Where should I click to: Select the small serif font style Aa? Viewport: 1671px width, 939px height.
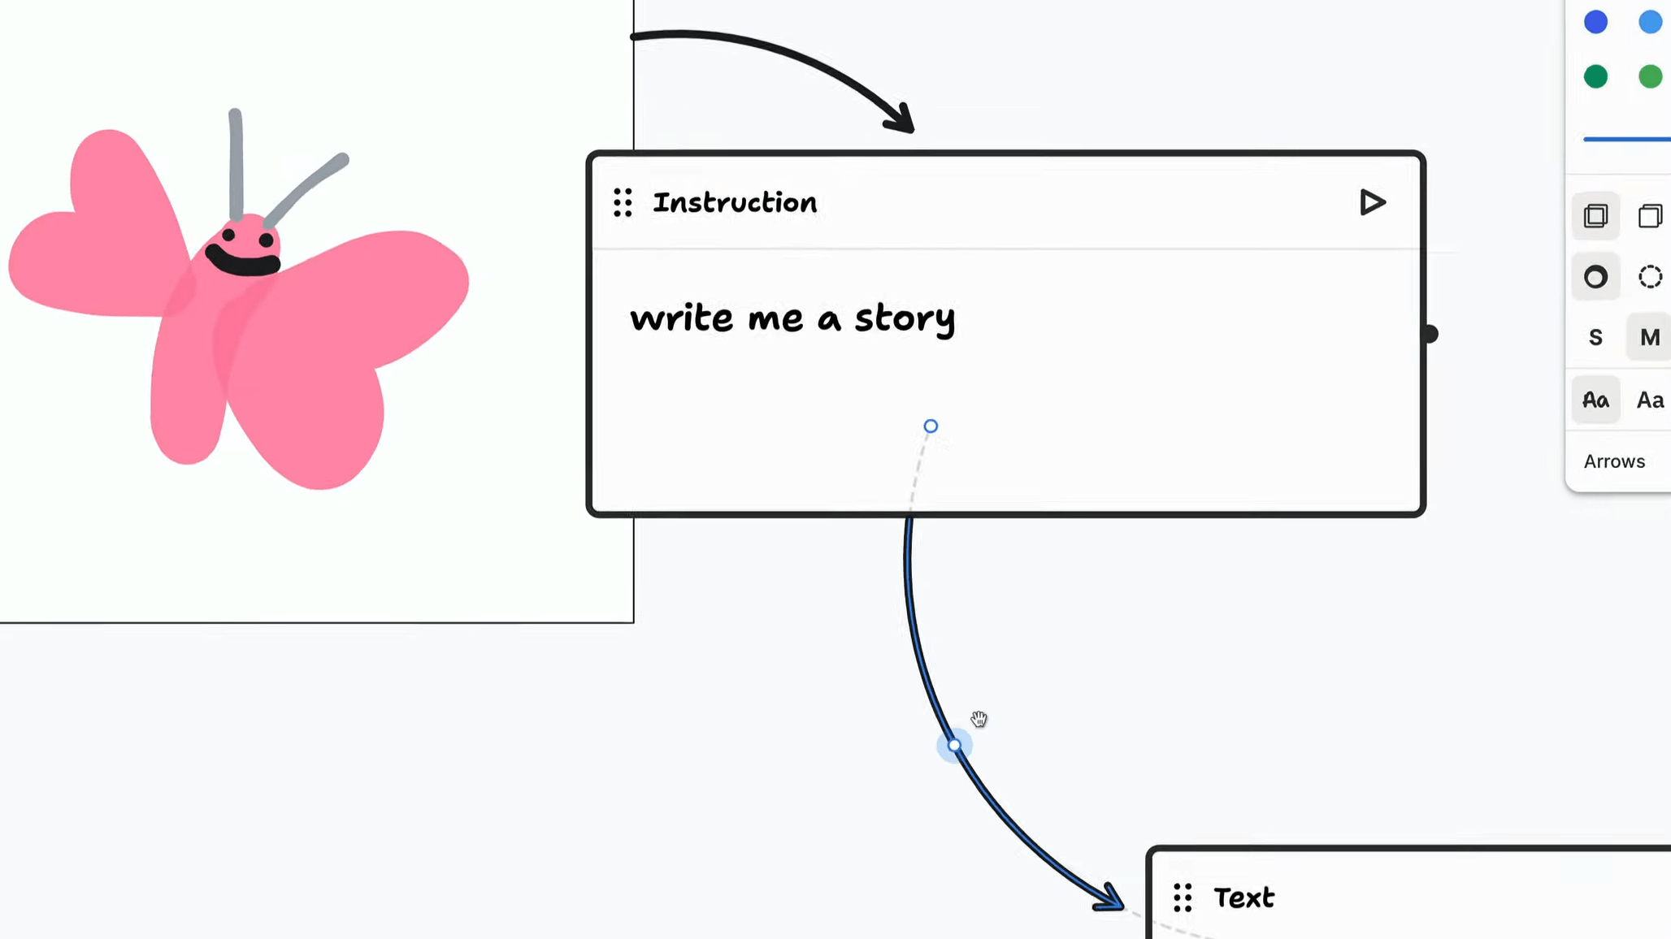tap(1649, 400)
